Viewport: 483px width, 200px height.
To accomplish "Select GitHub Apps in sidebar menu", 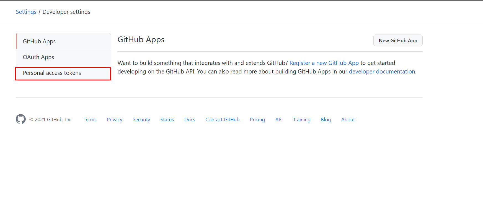I will coord(64,41).
